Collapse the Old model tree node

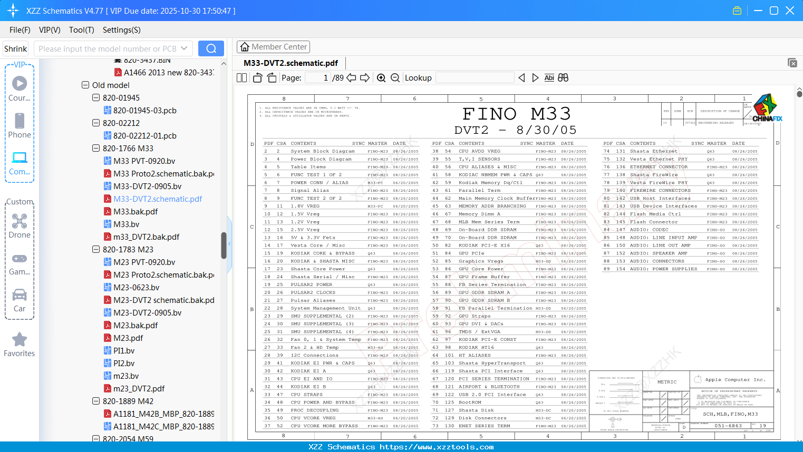click(x=85, y=85)
